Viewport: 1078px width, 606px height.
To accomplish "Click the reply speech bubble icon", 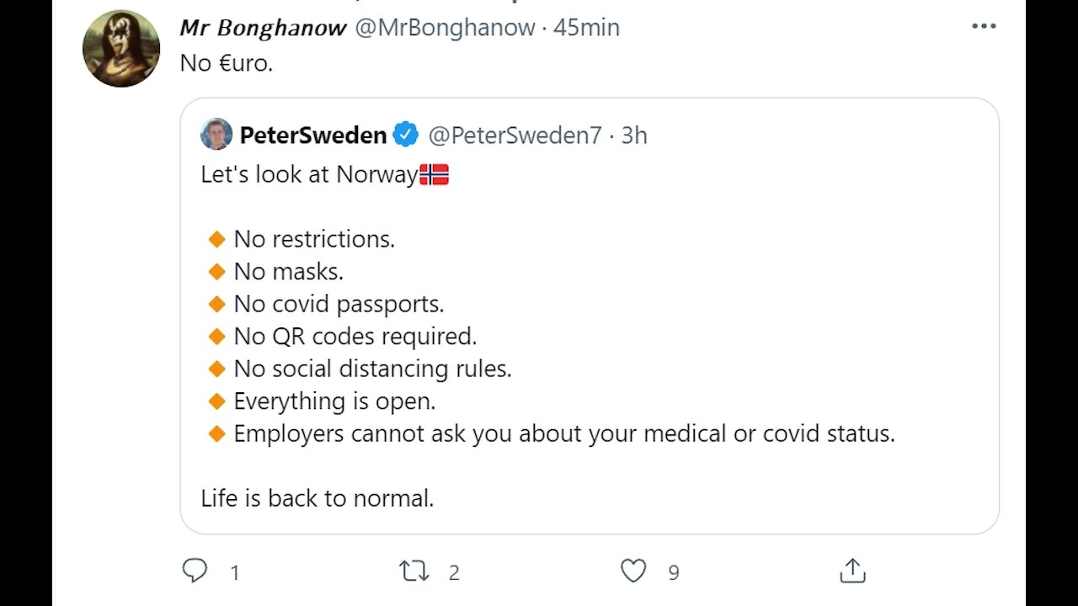I will 195,571.
